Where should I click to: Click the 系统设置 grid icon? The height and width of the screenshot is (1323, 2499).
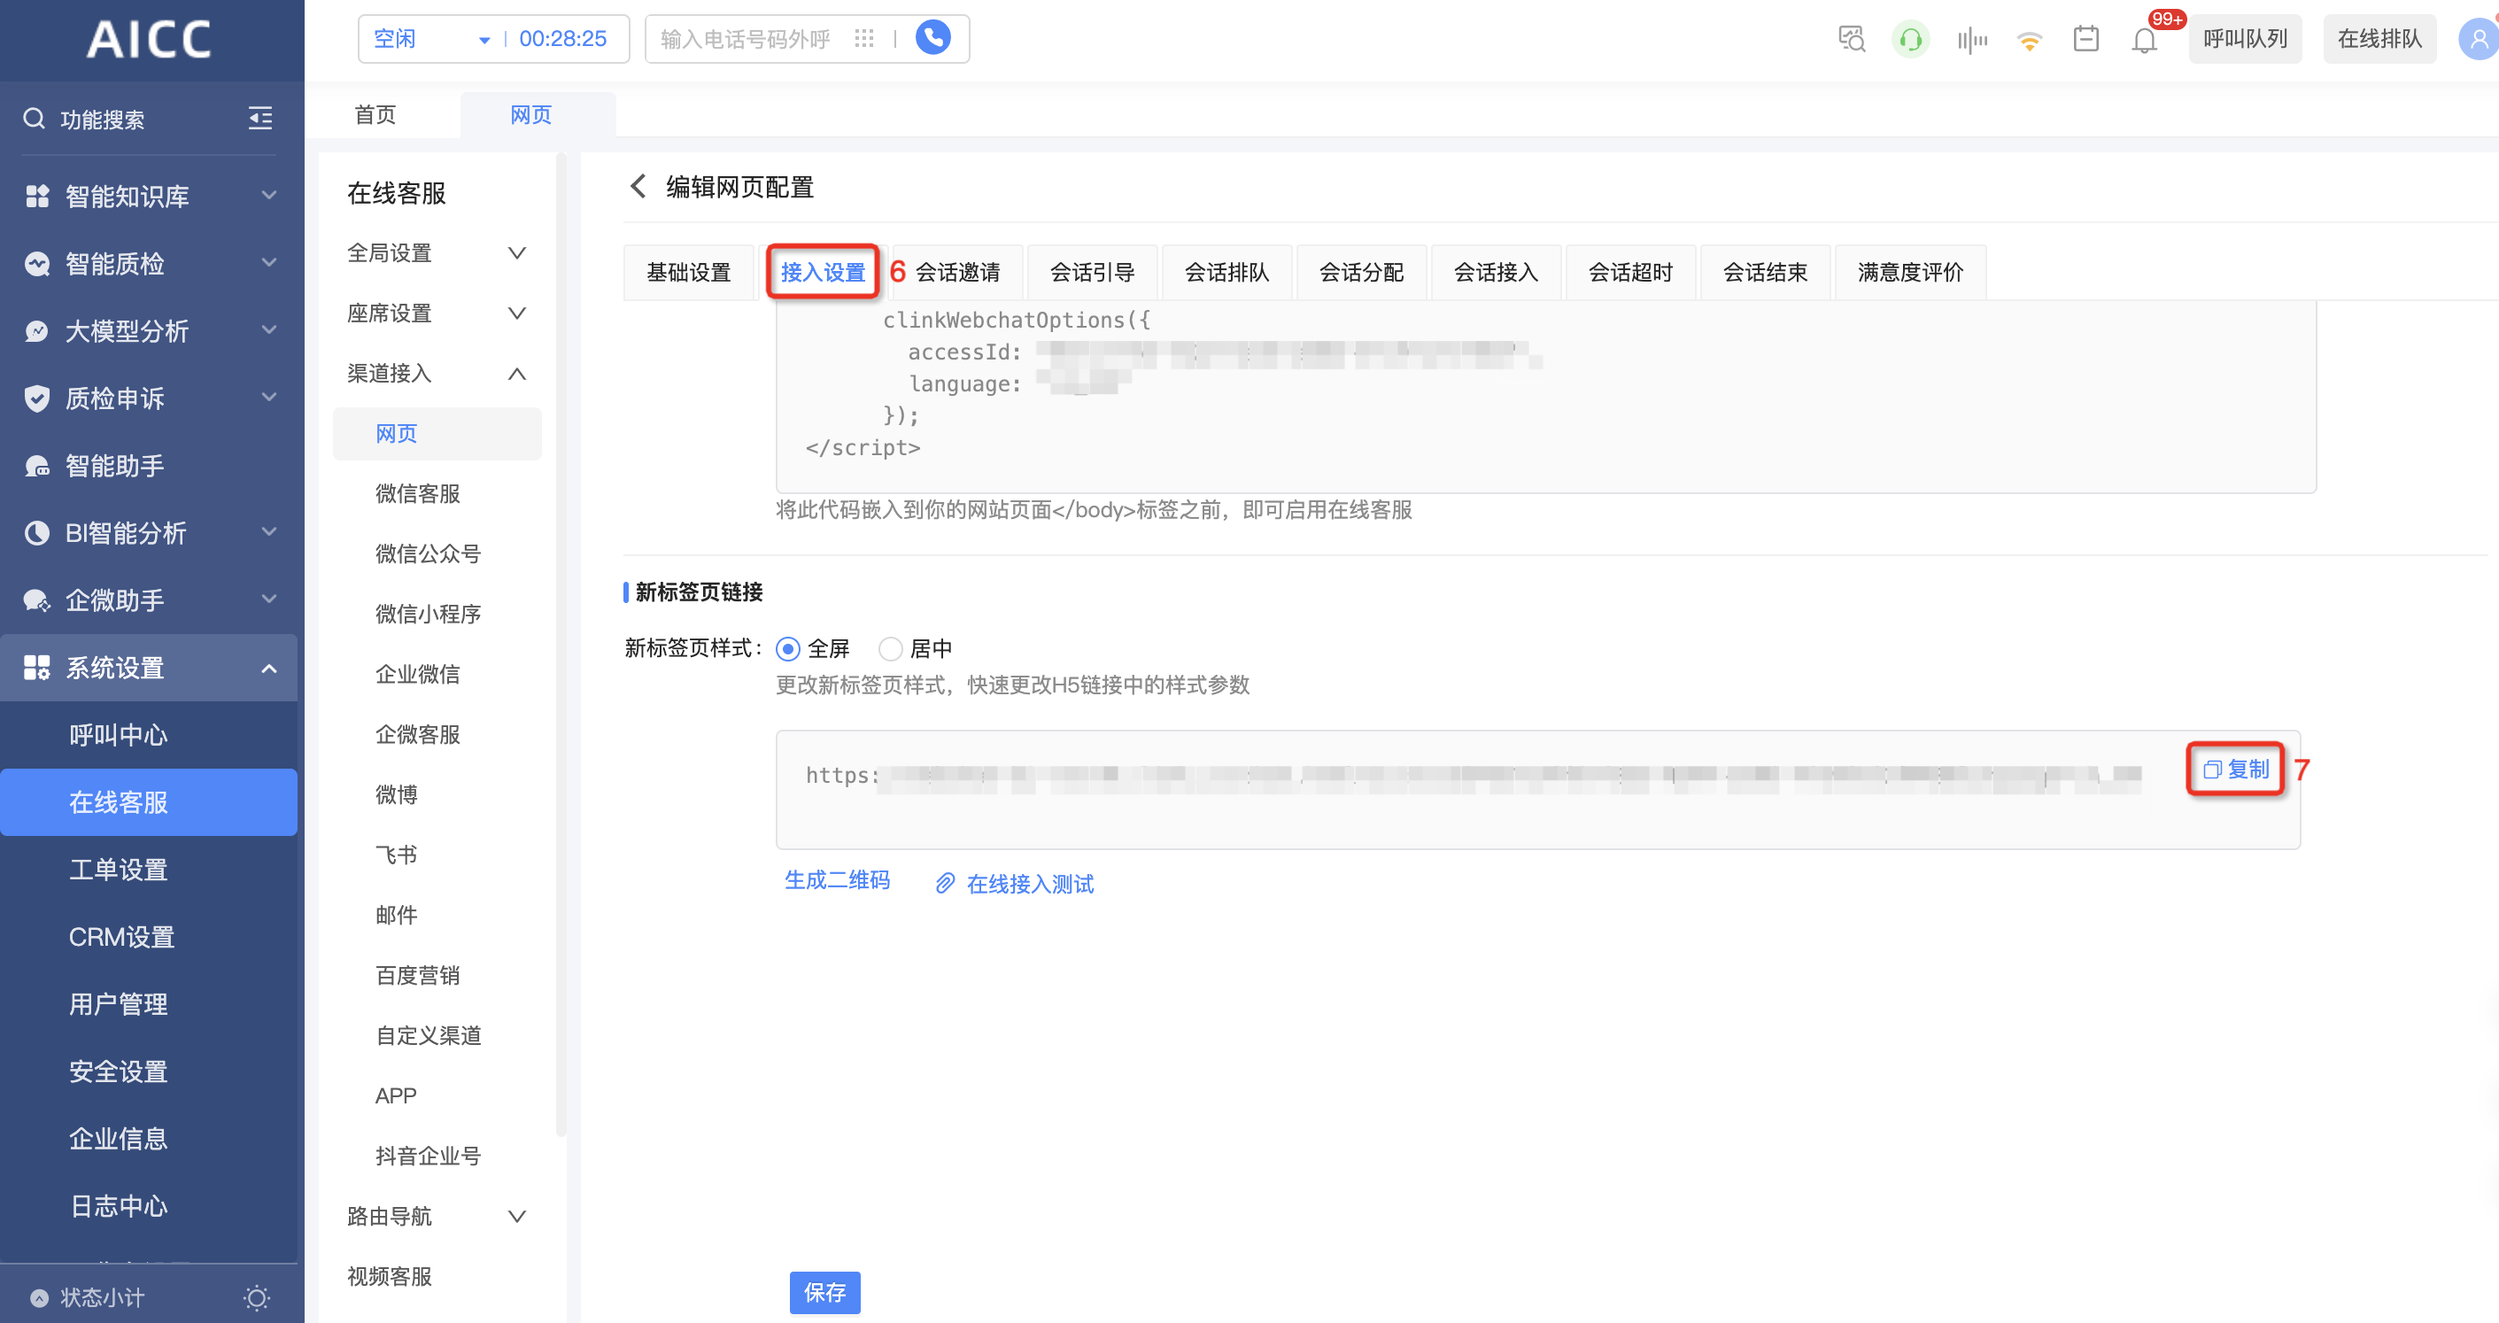(37, 668)
